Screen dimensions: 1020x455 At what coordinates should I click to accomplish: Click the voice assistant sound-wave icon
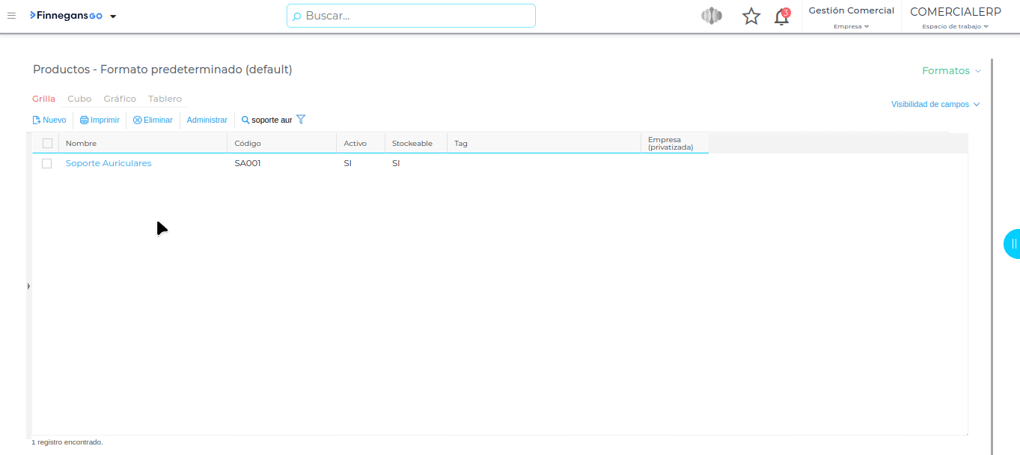[712, 16]
